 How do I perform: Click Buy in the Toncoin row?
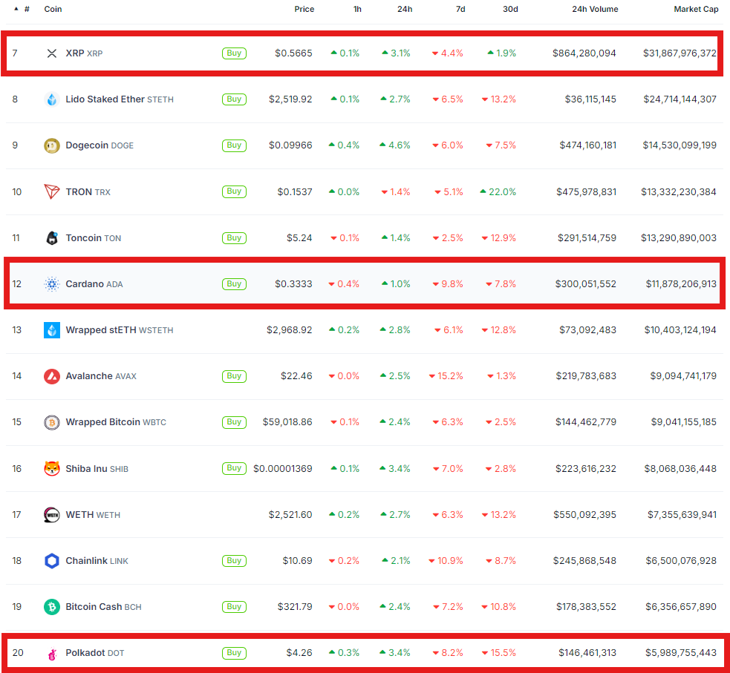(x=234, y=237)
